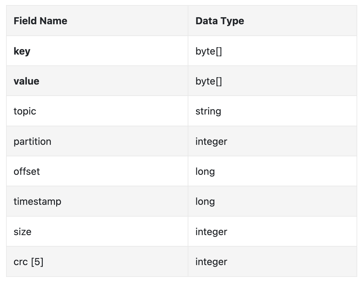Select the partition field name
362x282 pixels.
tap(32, 141)
